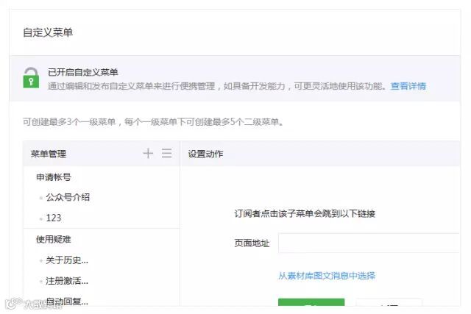This screenshot has height=314, width=471.
Task: Click the green unlocked padlock icon
Action: click(x=31, y=78)
